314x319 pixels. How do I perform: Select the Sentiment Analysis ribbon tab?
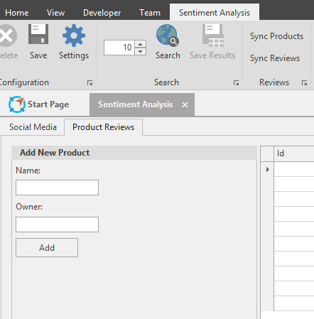[215, 12]
